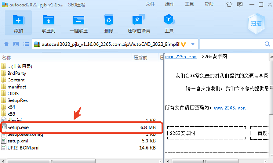Click the comment pane horizontal scrollbar
Viewport: 273px width, 163px height.
(205, 161)
